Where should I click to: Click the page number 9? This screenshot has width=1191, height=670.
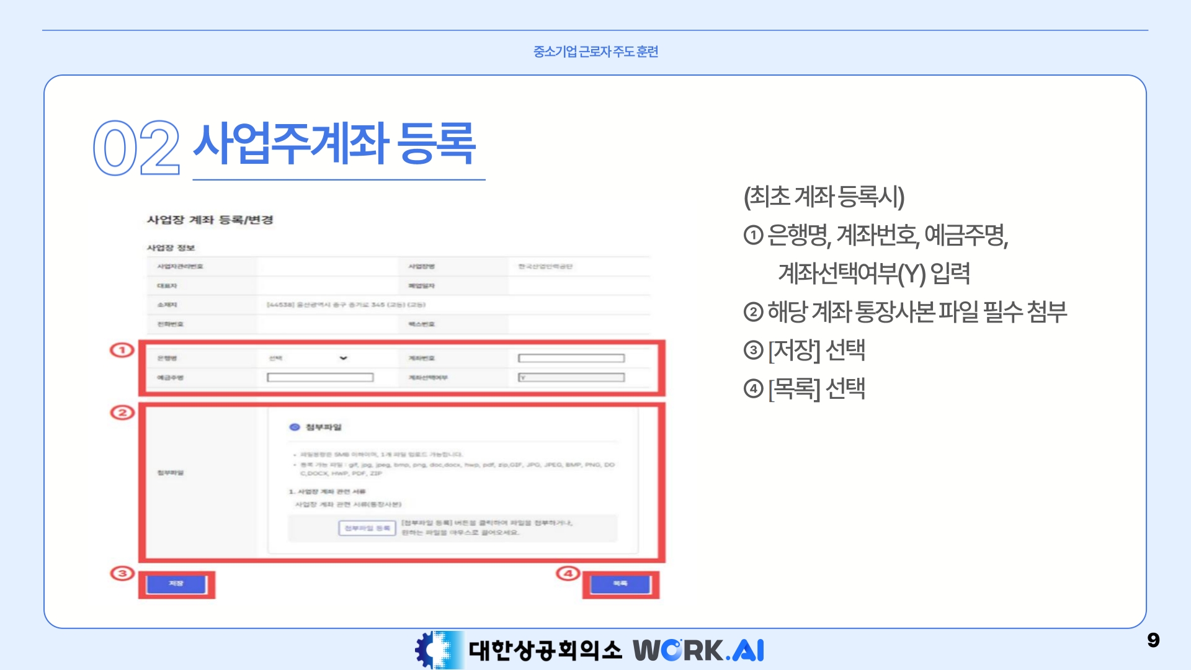coord(1153,640)
